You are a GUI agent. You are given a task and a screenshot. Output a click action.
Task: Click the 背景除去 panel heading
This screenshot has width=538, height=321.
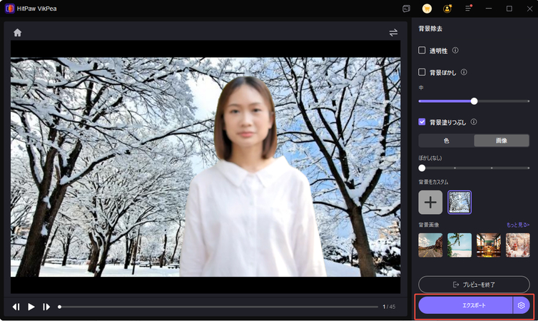point(430,29)
